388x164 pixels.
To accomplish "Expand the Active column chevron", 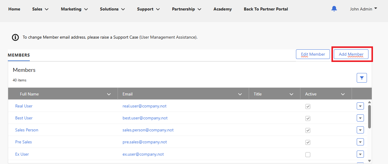I will [343, 94].
